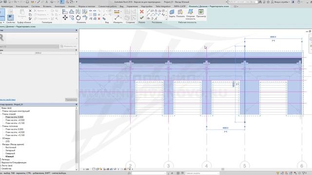Screen dimensions: 312x175
Task: Click the Help question mark icon
Action: pos(299,2)
